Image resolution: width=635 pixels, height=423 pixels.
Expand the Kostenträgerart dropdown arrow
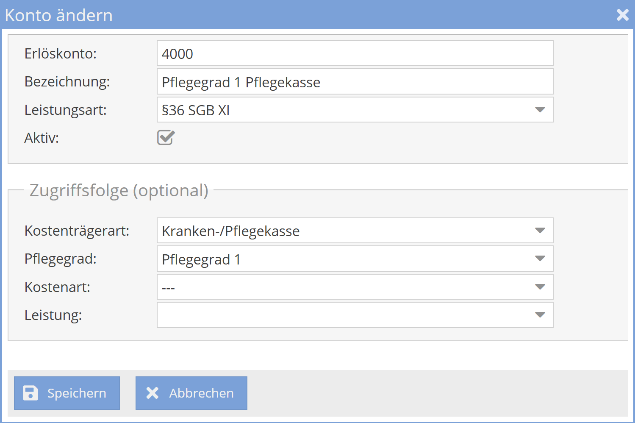(x=540, y=231)
